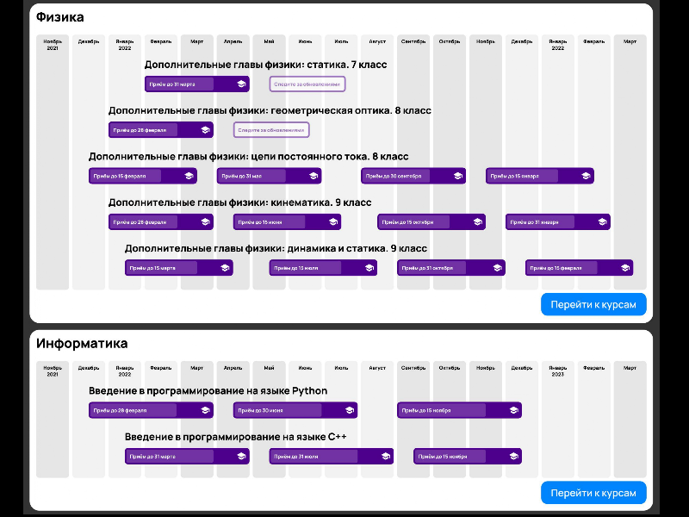Open course title 'Введение в программирование на языке C++'
This screenshot has width=689, height=517.
(235, 437)
